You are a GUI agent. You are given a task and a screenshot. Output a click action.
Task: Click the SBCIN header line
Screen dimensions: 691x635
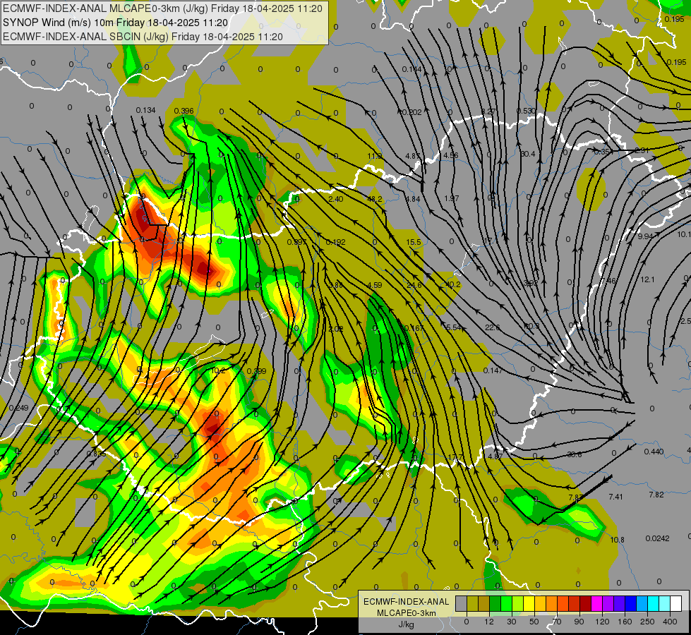pos(143,37)
